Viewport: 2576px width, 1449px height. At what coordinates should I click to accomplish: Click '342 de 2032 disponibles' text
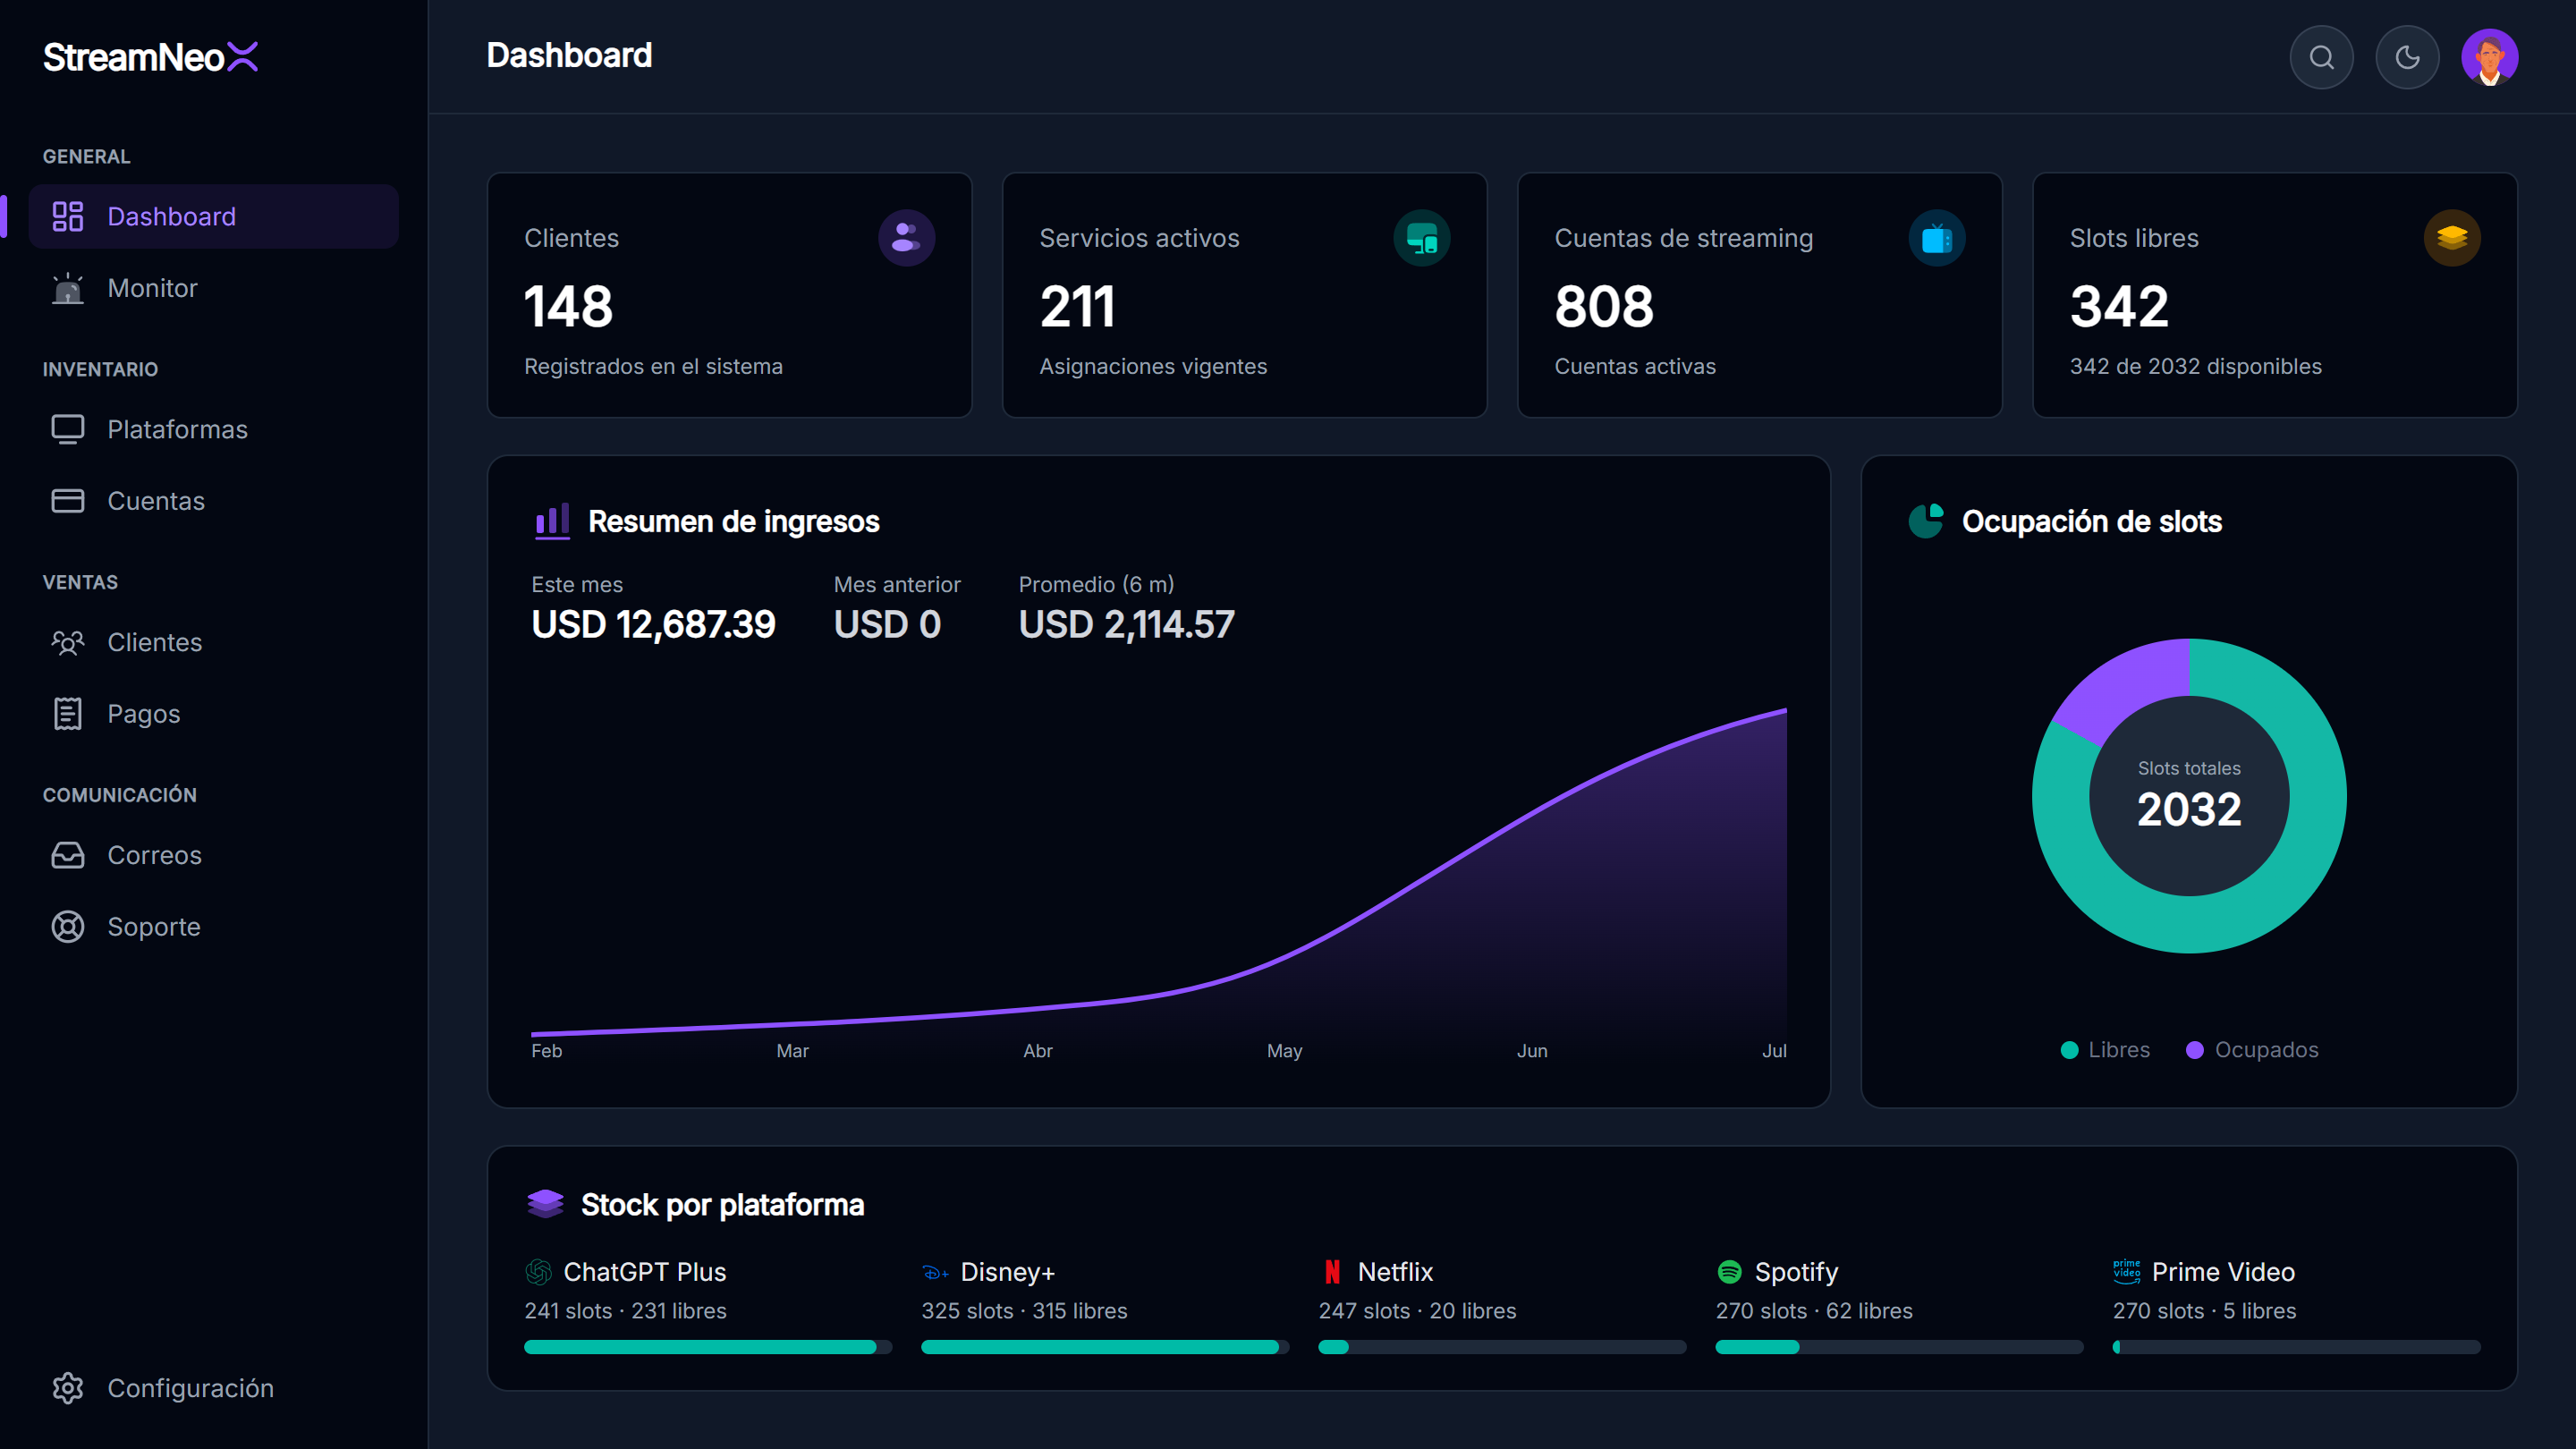pos(2195,366)
